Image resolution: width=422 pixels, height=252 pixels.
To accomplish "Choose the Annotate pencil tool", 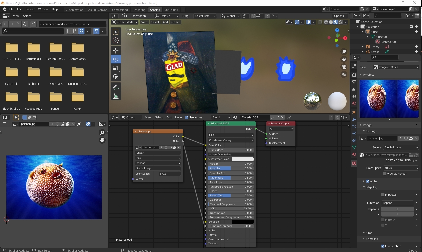I will (116, 87).
